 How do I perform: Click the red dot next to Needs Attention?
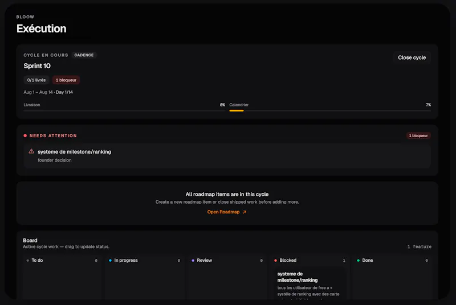25,135
